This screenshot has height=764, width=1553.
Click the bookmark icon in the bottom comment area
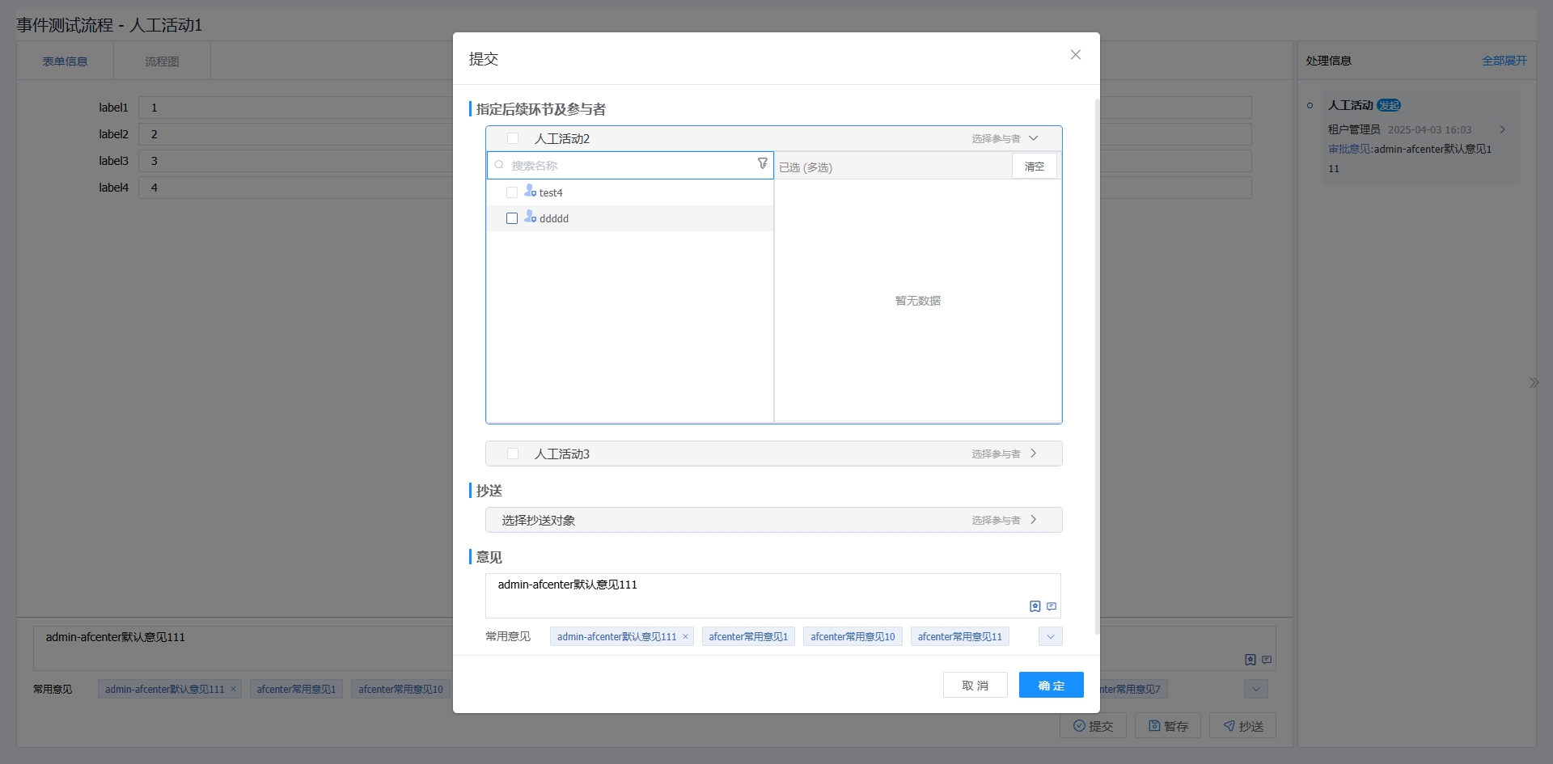coord(1249,660)
